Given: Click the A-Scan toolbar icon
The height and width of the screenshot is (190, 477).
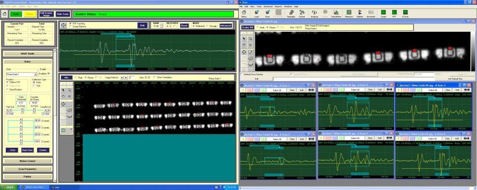Looking at the screenshot, I should 405,13.
